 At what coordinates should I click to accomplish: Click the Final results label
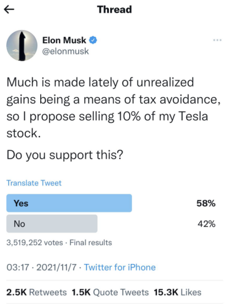[91, 243]
